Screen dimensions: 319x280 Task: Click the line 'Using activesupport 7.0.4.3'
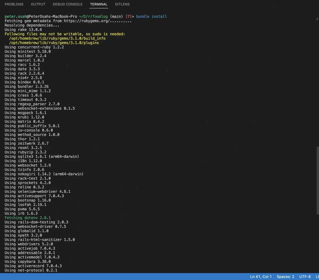[34, 196]
